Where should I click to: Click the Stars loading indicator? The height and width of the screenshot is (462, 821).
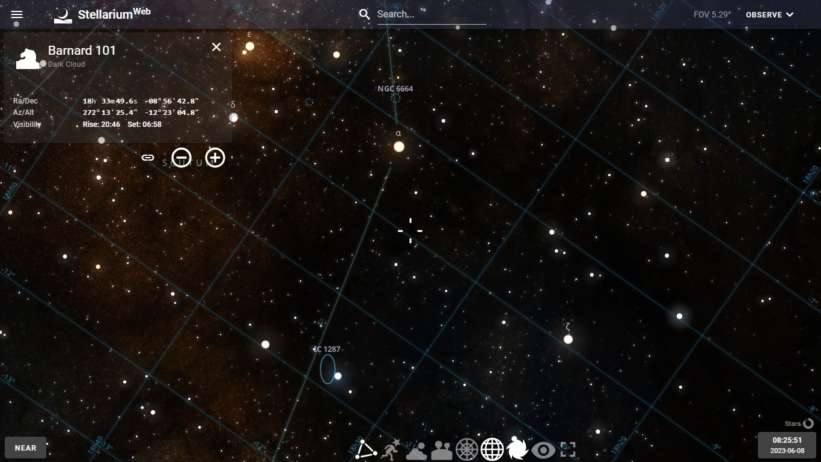coord(799,423)
